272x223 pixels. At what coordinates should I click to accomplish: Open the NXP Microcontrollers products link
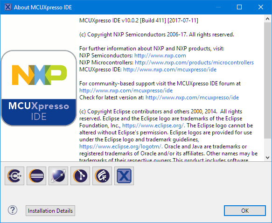(194, 63)
